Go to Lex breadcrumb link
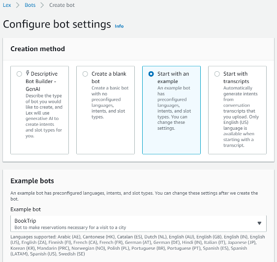This screenshot has width=277, height=262. point(7,5)
